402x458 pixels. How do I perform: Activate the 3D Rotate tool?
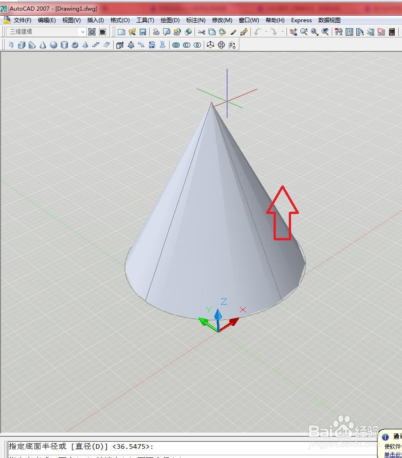click(221, 45)
